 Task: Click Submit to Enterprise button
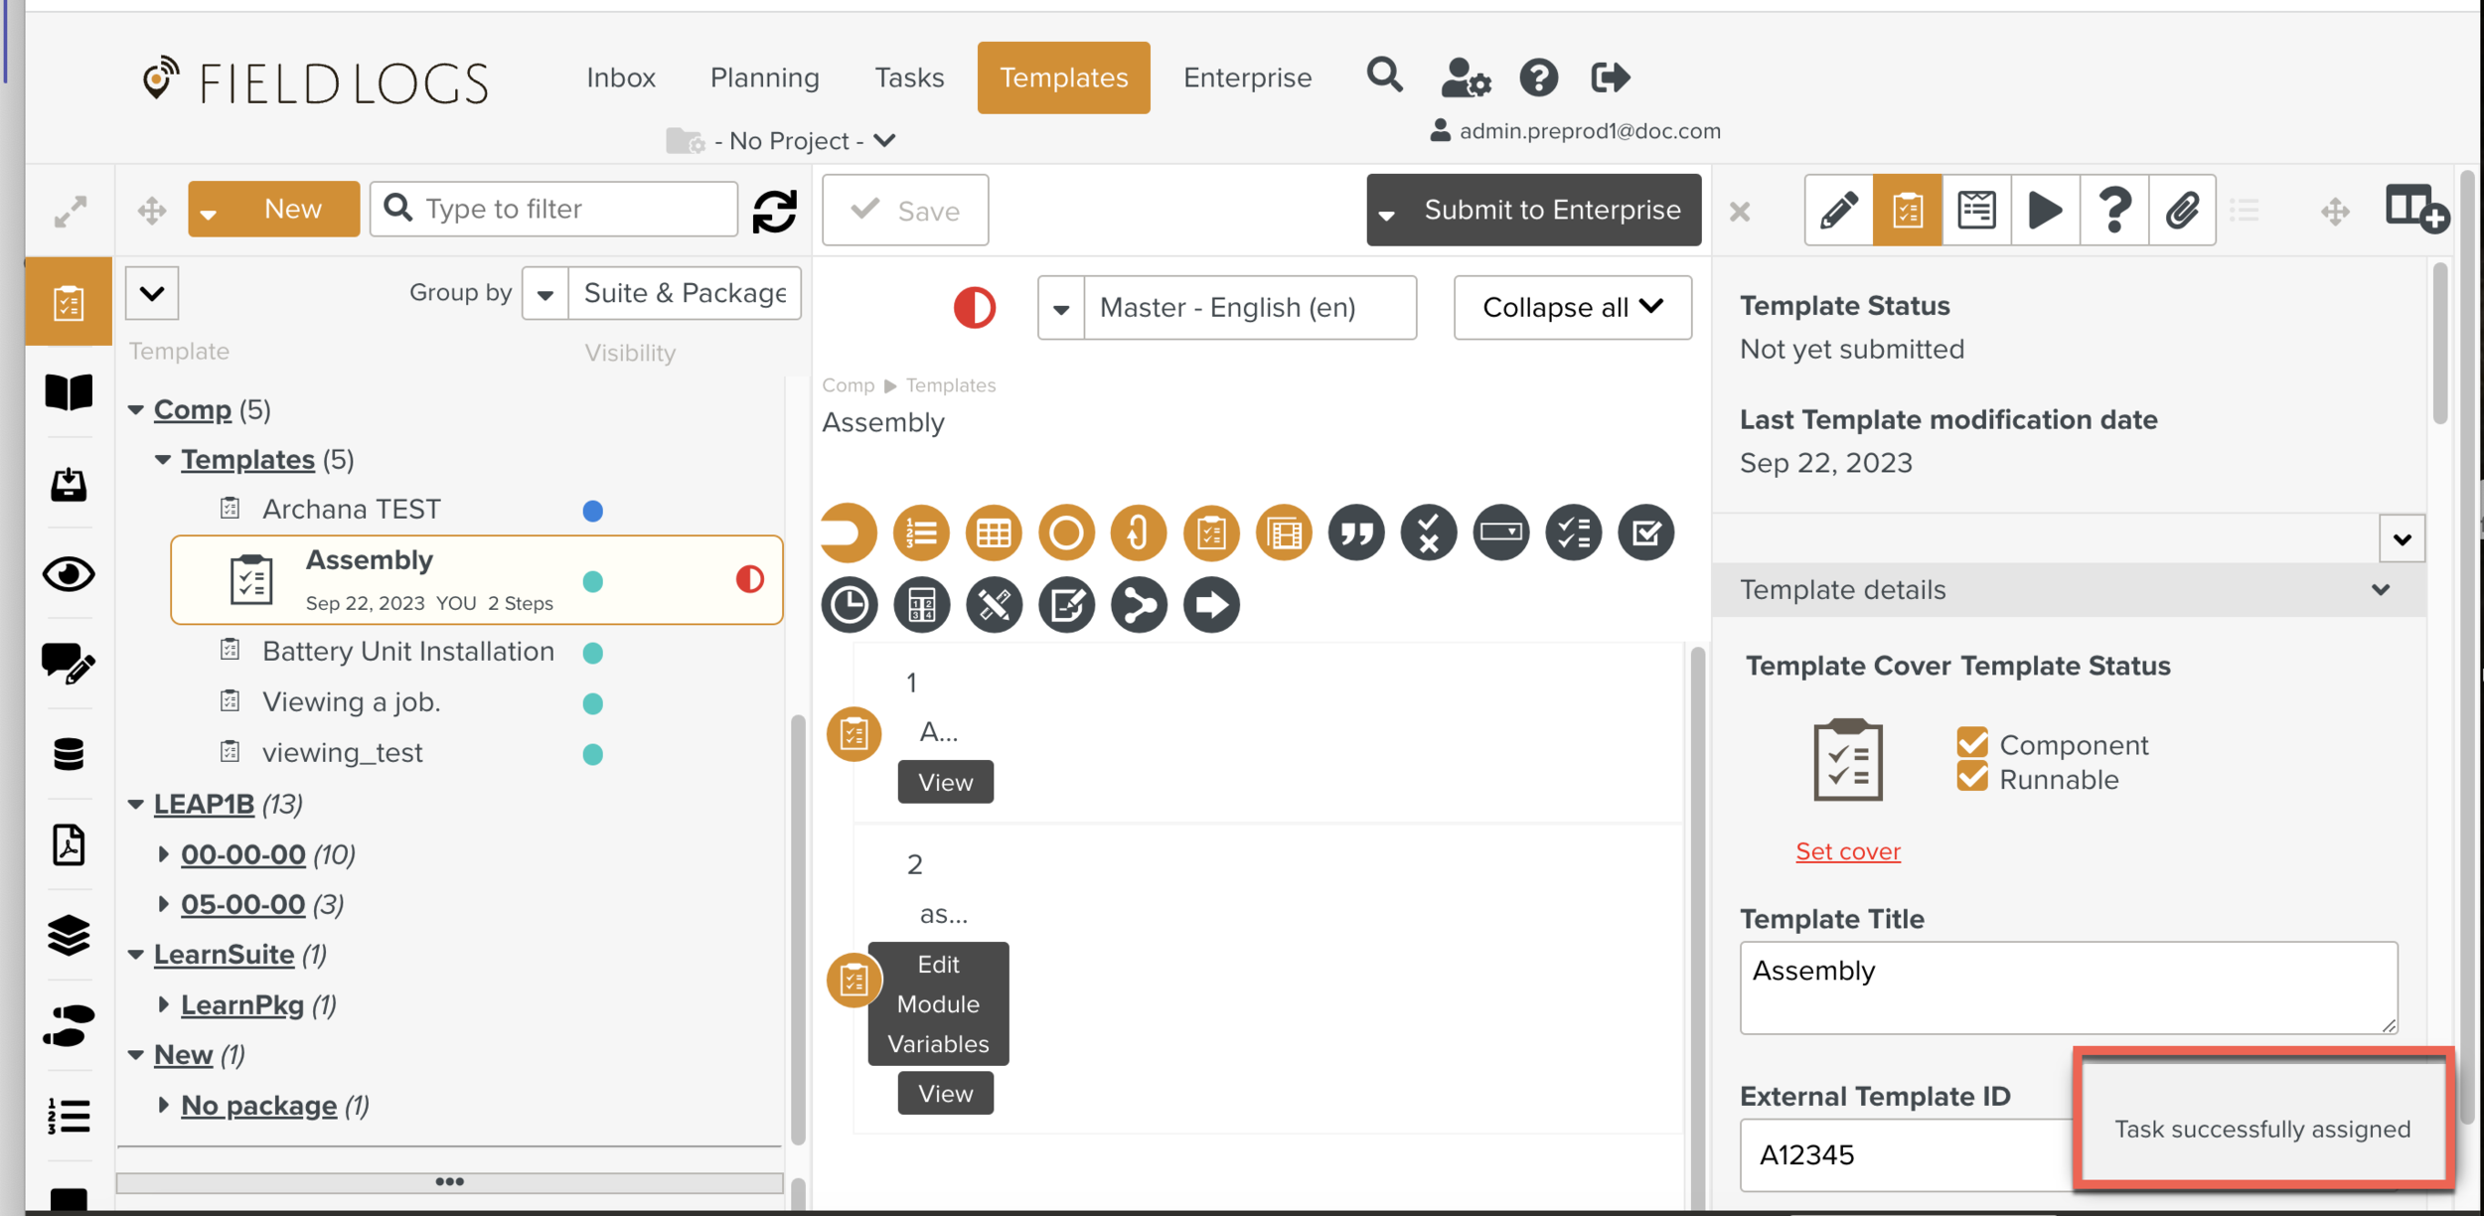point(1551,210)
